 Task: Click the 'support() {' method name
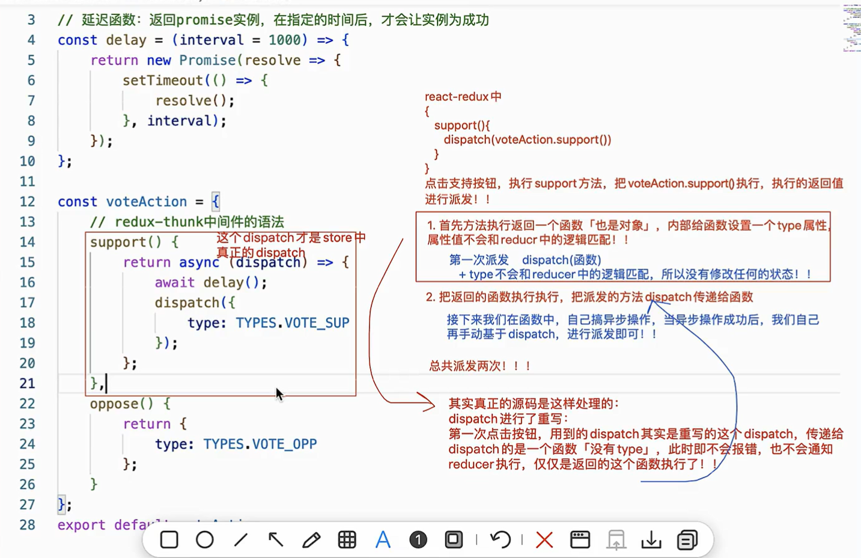(x=134, y=242)
